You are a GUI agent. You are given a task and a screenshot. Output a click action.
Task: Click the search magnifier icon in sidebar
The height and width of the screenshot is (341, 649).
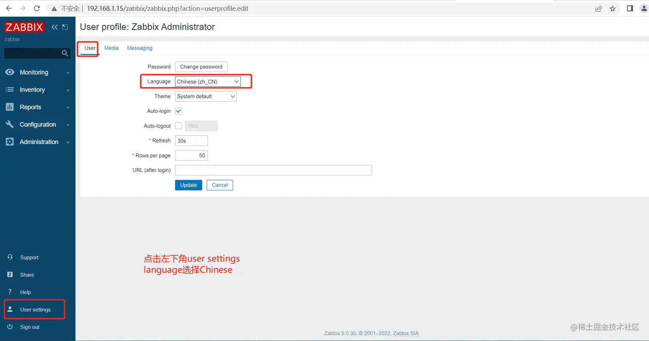(x=65, y=53)
